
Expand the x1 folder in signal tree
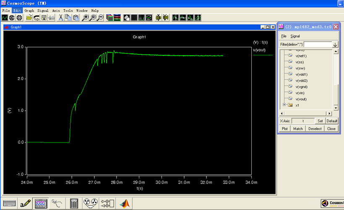tap(284, 105)
